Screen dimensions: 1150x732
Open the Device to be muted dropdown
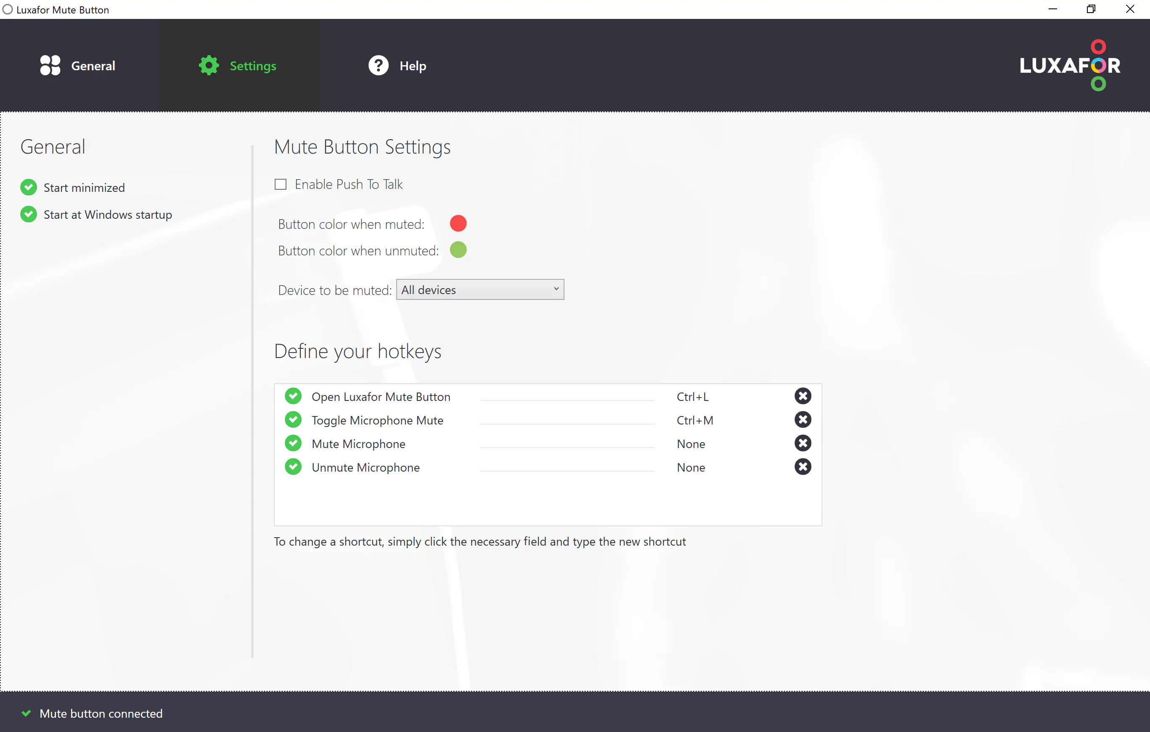(x=480, y=289)
